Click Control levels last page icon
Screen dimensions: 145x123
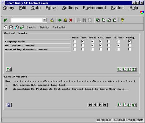(134, 70)
